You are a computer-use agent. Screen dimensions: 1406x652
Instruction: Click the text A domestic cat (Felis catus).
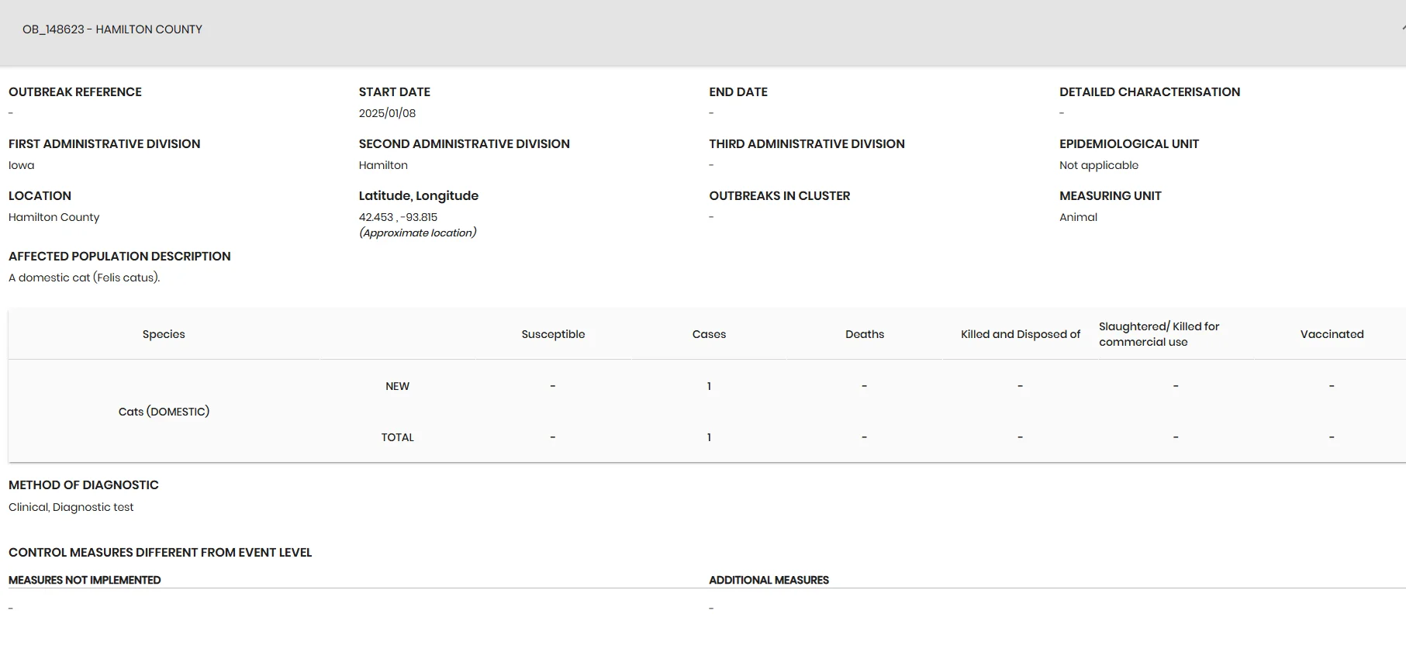pyautogui.click(x=84, y=278)
